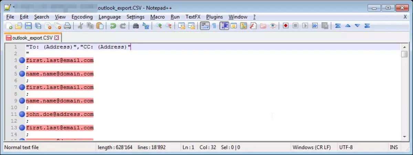
Task: Stop macro recording button
Action: (295, 26)
